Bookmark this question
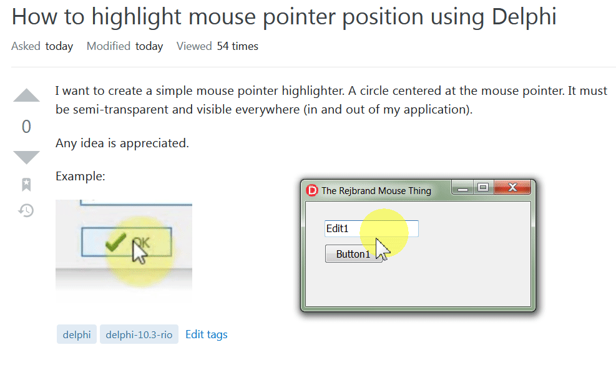 tap(26, 184)
